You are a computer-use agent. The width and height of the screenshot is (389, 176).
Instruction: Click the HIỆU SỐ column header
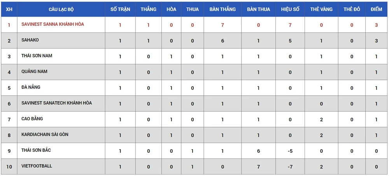tap(290, 9)
